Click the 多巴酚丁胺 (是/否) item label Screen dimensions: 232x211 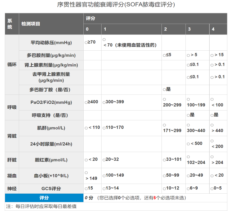(x=50, y=90)
